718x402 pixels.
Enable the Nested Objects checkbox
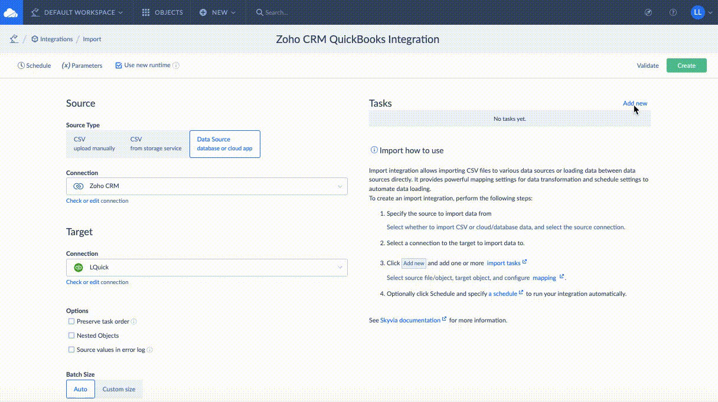[x=71, y=335]
